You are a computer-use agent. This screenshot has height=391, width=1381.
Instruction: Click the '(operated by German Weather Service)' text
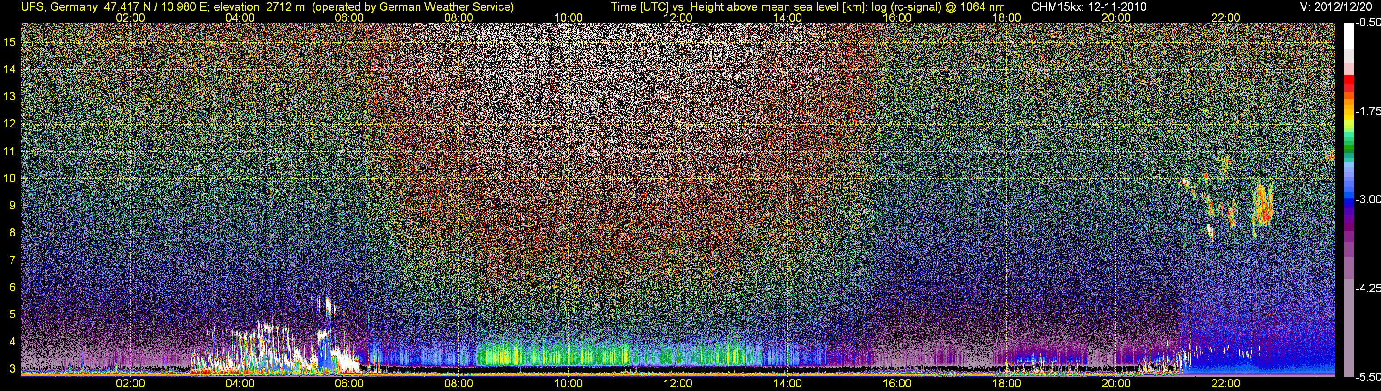[412, 6]
